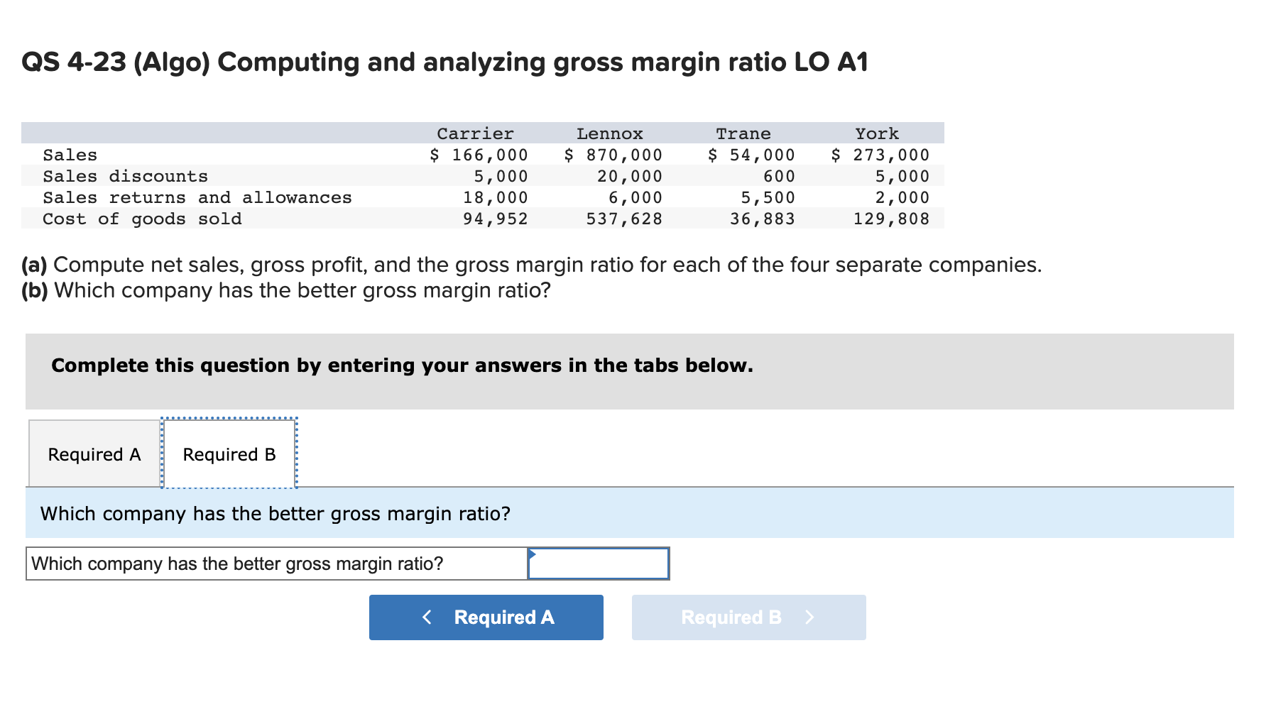Select the Lennox column header

(x=610, y=133)
